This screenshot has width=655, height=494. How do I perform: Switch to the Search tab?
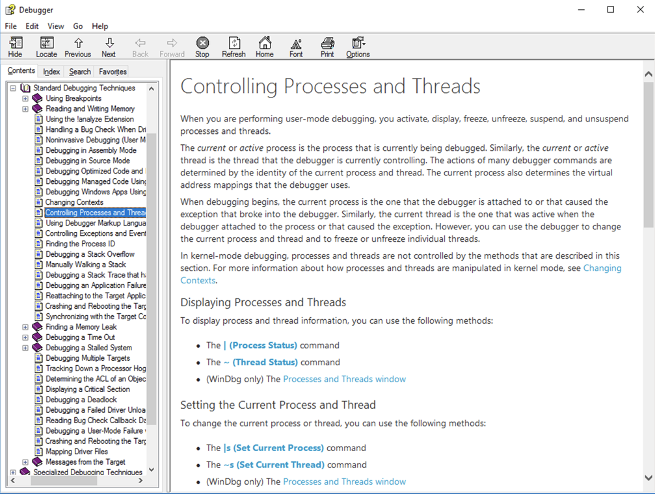80,71
